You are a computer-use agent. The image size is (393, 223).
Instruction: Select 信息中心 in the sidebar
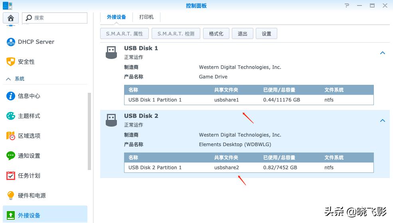coord(45,96)
